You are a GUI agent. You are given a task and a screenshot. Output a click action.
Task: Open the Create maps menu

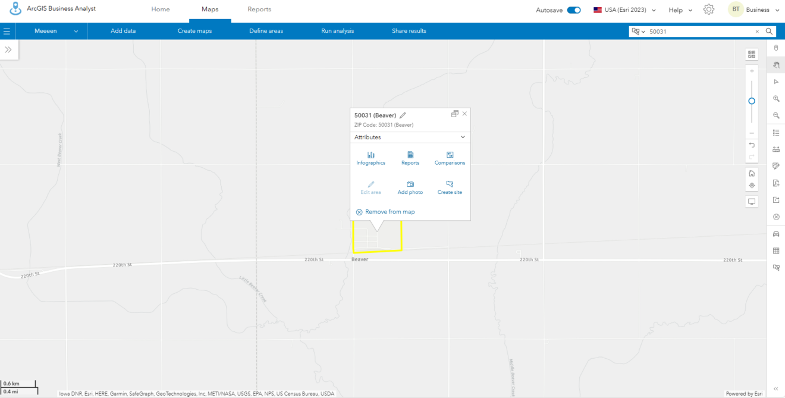point(194,31)
